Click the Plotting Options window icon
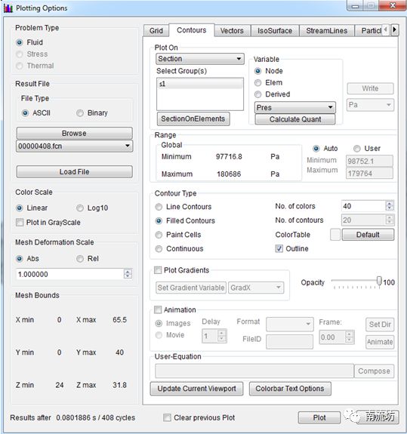 8,8
